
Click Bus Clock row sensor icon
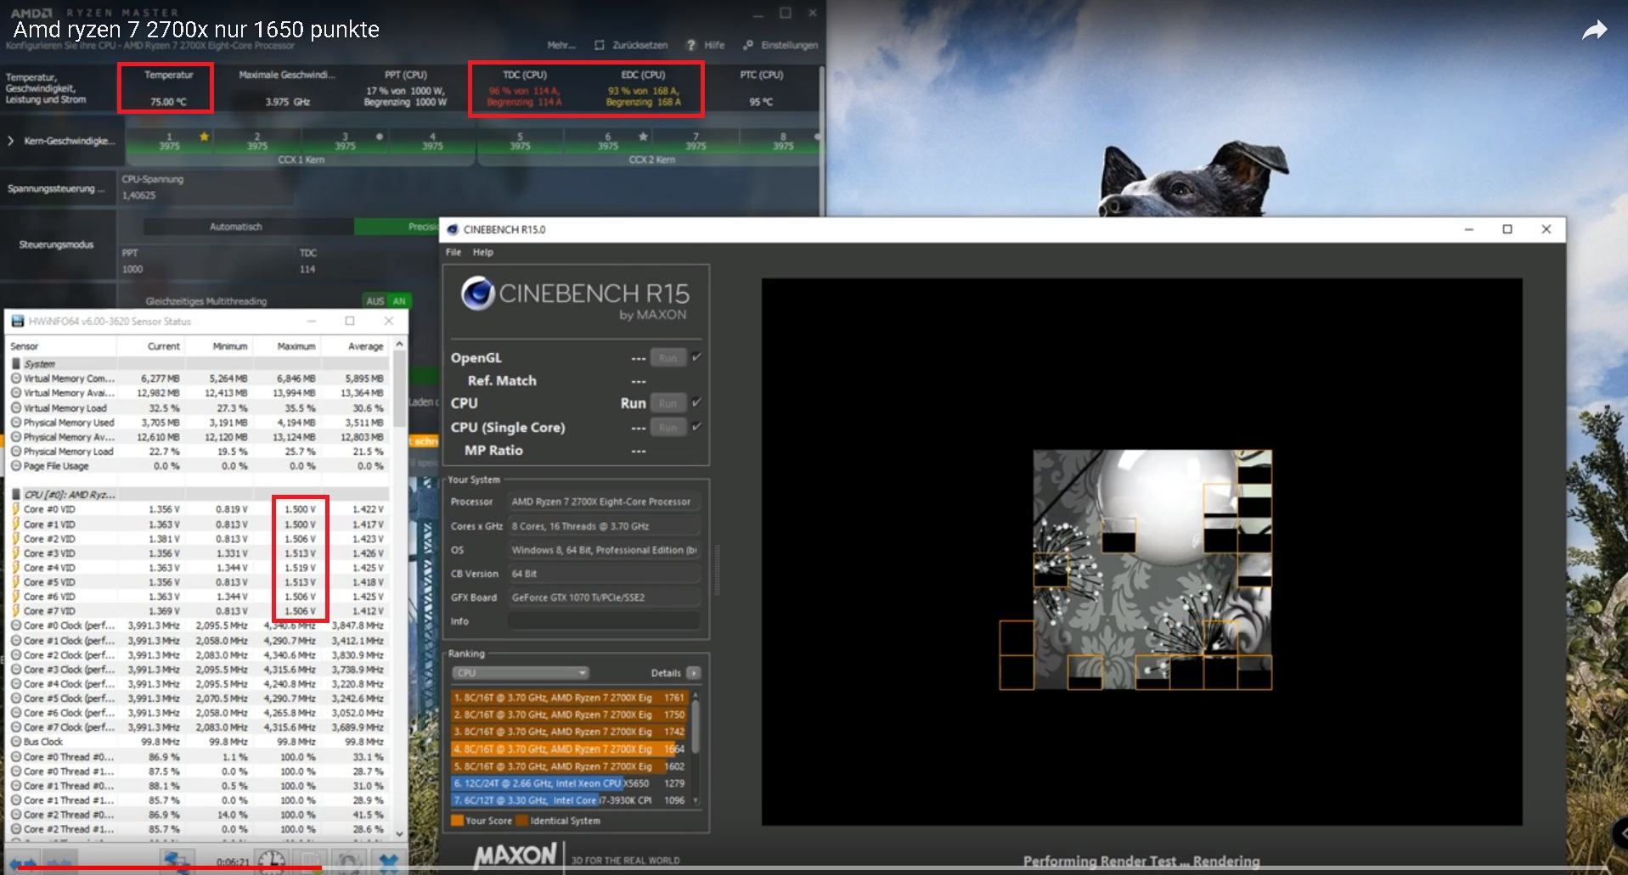click(x=16, y=742)
